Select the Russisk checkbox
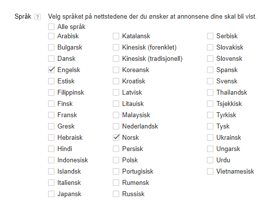 pos(116,194)
